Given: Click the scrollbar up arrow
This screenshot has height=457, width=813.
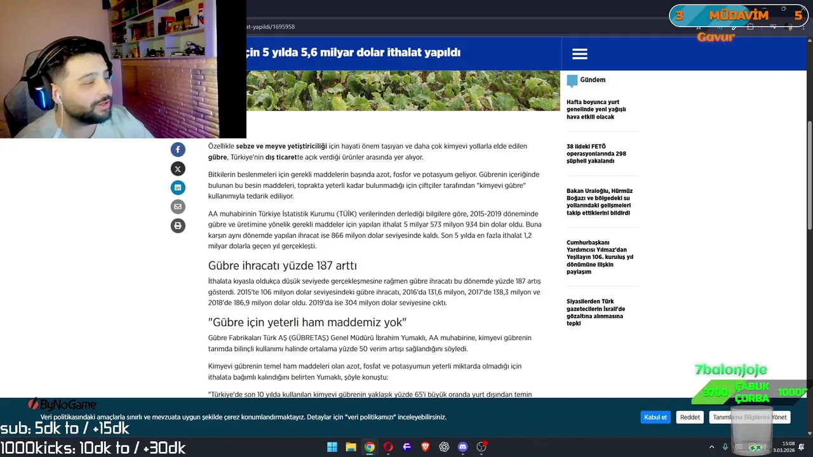Looking at the screenshot, I should tap(809, 41).
